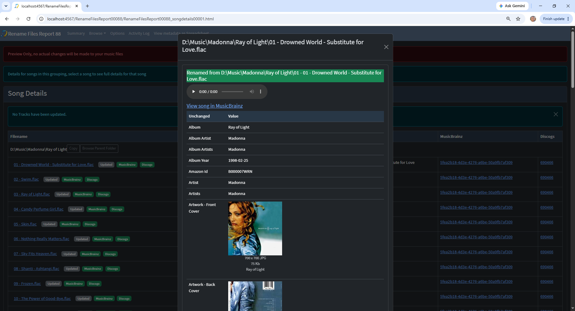Click the 700 x 700 JPG caption
The height and width of the screenshot is (311, 575).
(255, 258)
